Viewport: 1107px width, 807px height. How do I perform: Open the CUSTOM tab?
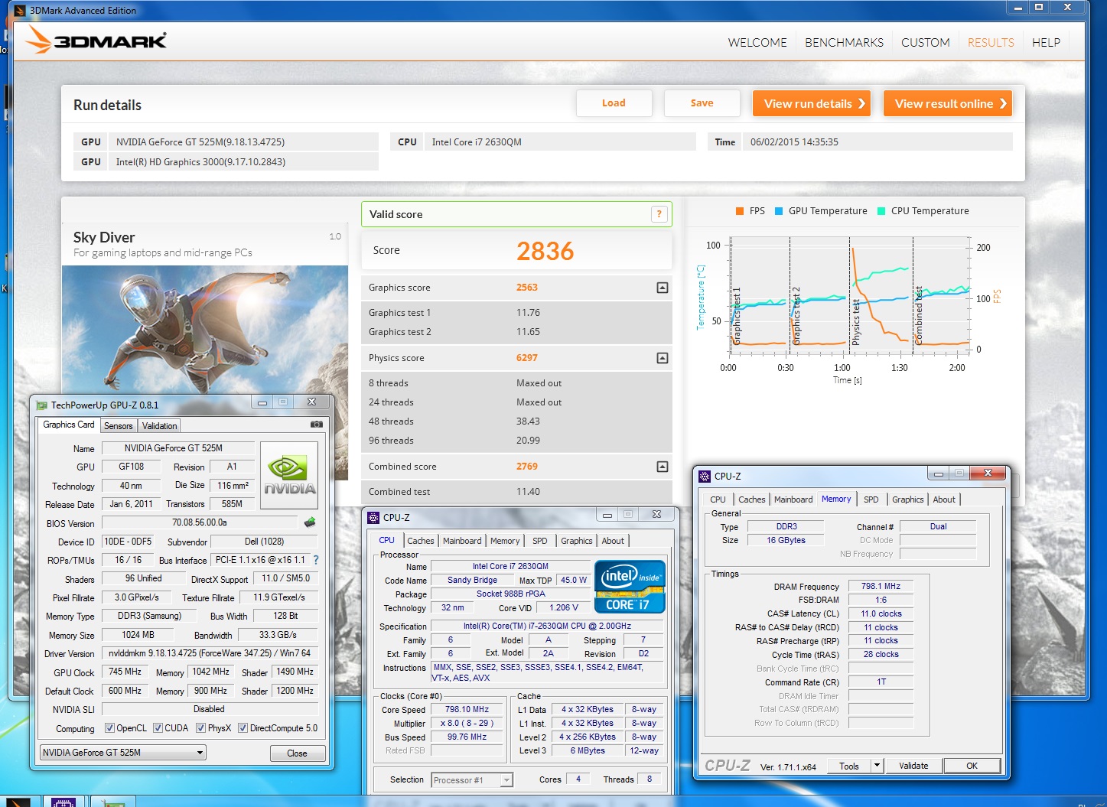click(x=925, y=43)
